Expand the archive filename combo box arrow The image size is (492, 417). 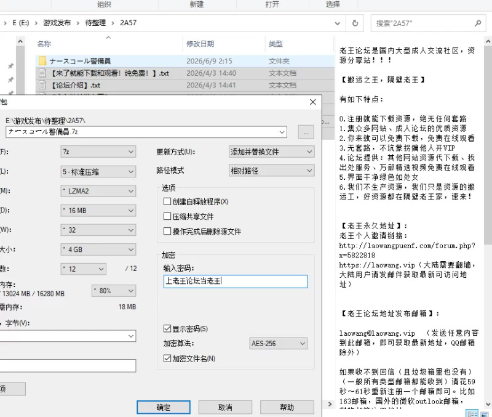coord(282,132)
